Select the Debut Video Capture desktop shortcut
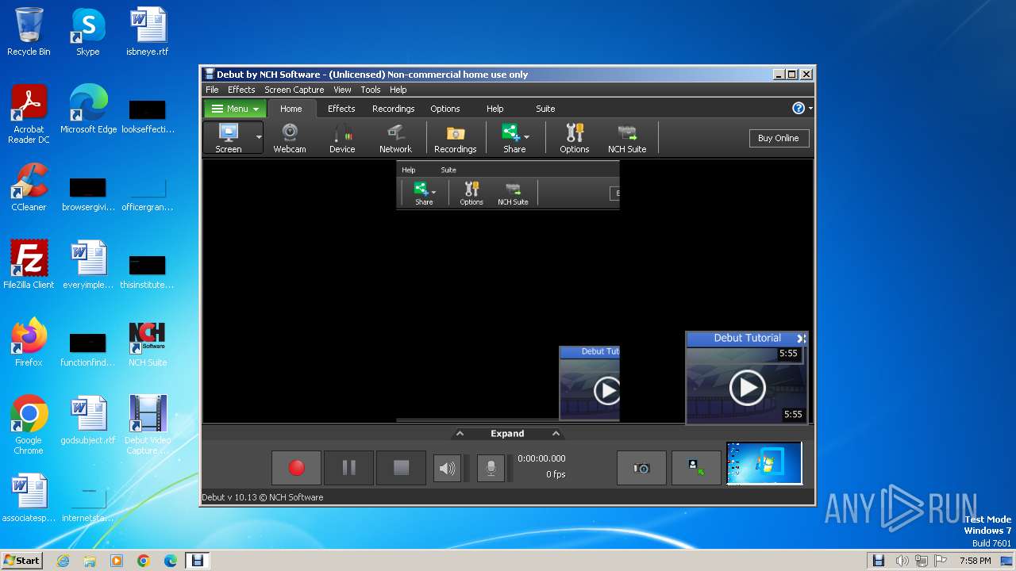1016x571 pixels. (x=148, y=426)
